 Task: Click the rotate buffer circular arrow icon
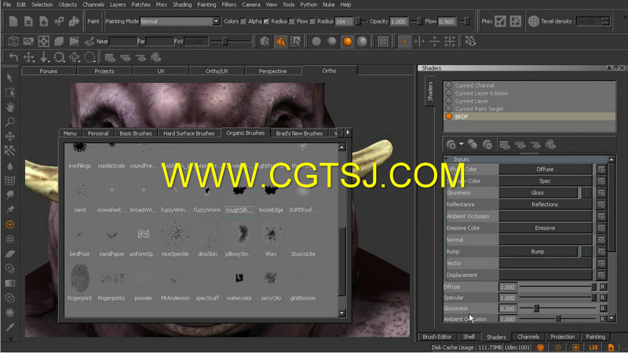click(x=60, y=57)
